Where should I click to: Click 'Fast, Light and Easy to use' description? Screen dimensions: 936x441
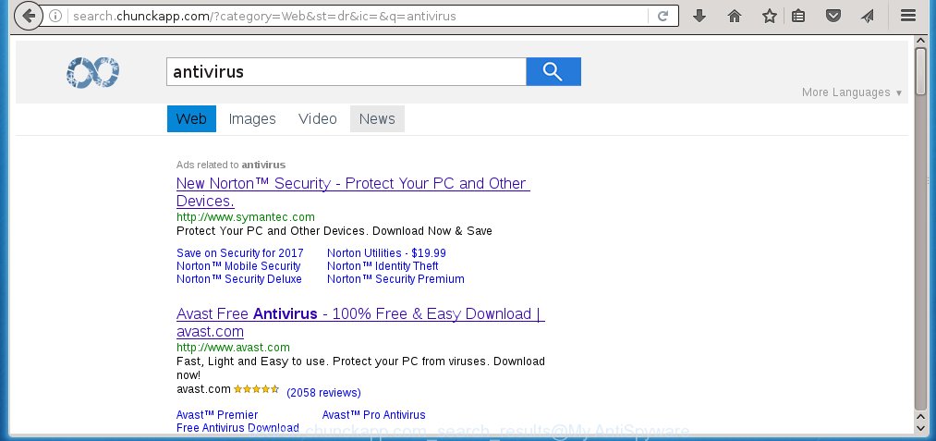tap(360, 368)
